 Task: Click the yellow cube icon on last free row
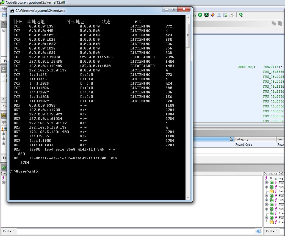[272, 222]
